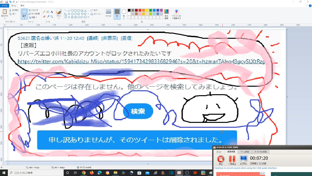Open Firefox from the taskbar

[92, 173]
